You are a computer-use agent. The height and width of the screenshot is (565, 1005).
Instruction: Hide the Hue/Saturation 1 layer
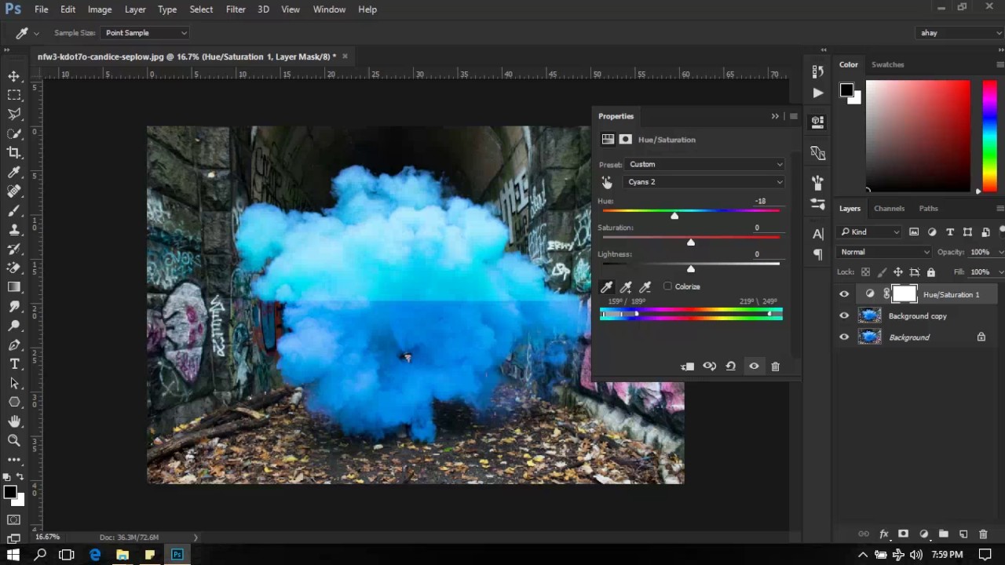pyautogui.click(x=844, y=294)
